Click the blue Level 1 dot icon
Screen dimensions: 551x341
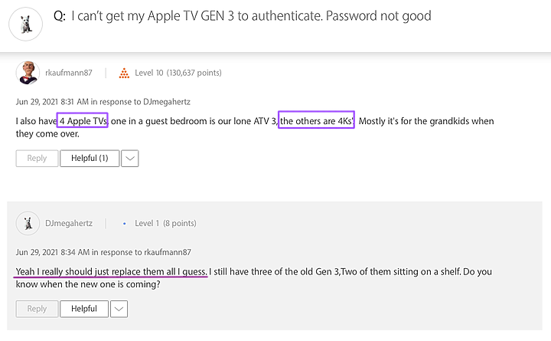pyautogui.click(x=125, y=224)
